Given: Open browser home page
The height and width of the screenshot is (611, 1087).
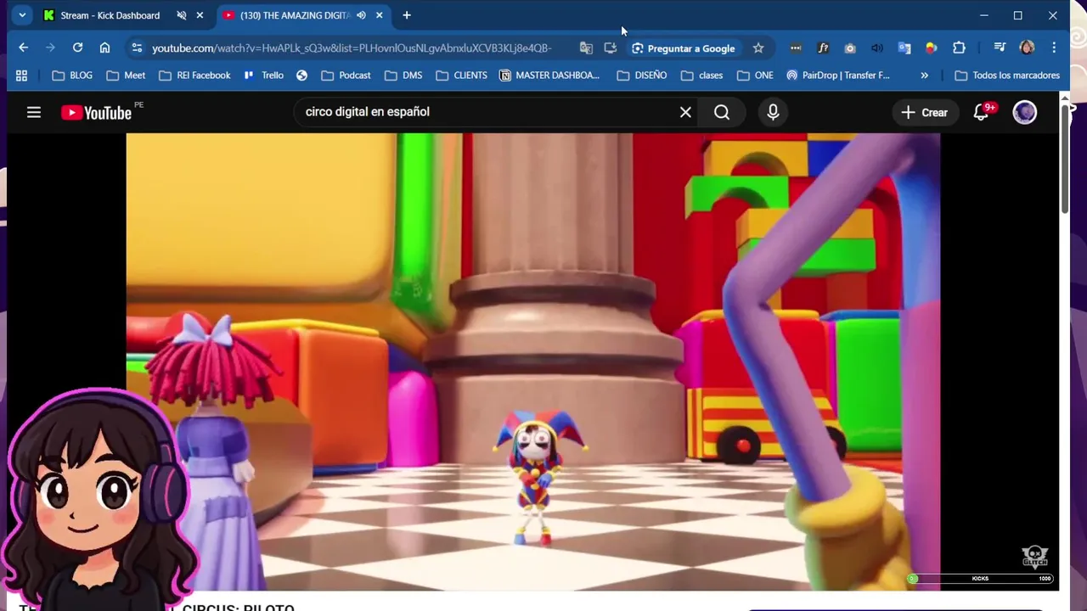Looking at the screenshot, I should (x=104, y=48).
